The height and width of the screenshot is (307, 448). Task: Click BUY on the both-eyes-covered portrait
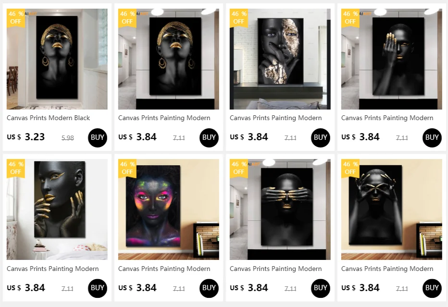320,288
